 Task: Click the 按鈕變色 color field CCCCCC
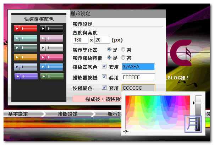pos(138,88)
